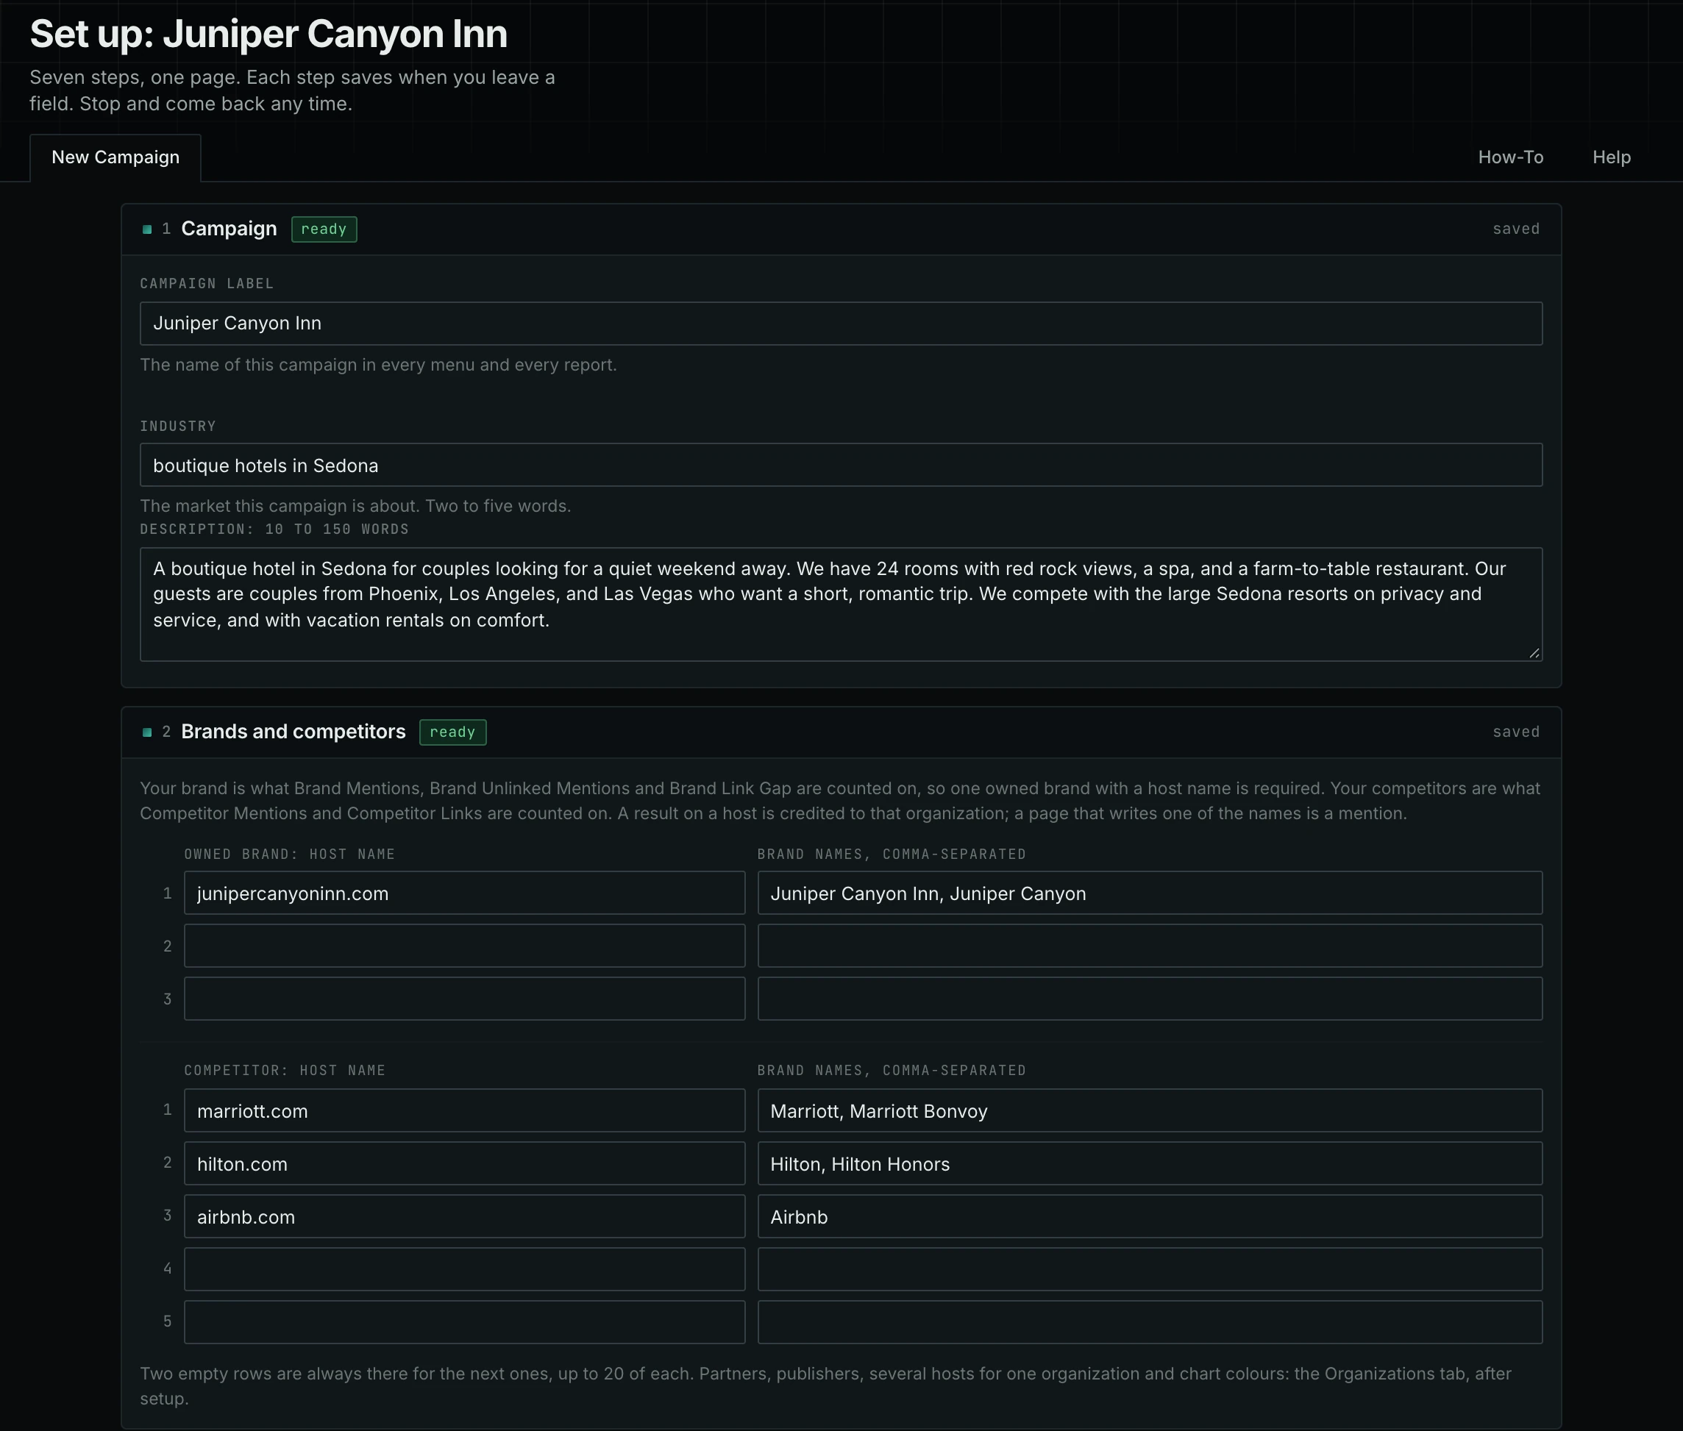The image size is (1683, 1431).
Task: Click the empty owned brand host row 2
Action: tap(464, 946)
